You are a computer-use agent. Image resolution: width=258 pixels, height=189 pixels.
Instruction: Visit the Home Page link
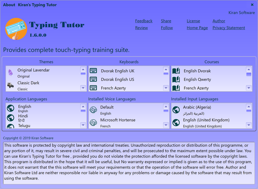click(197, 28)
